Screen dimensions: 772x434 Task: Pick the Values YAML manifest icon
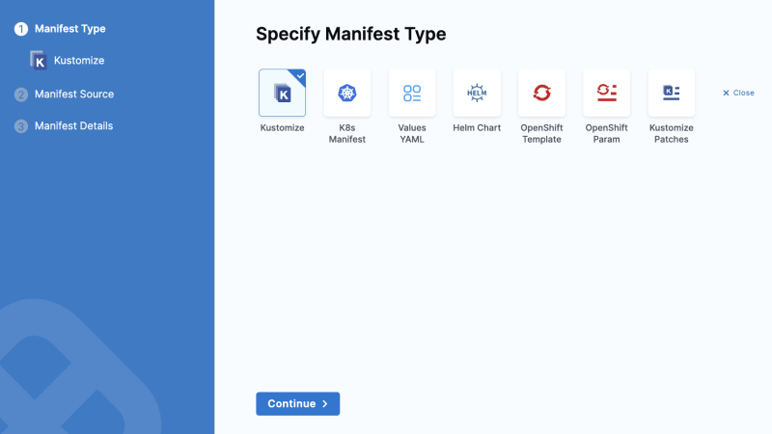pos(412,93)
